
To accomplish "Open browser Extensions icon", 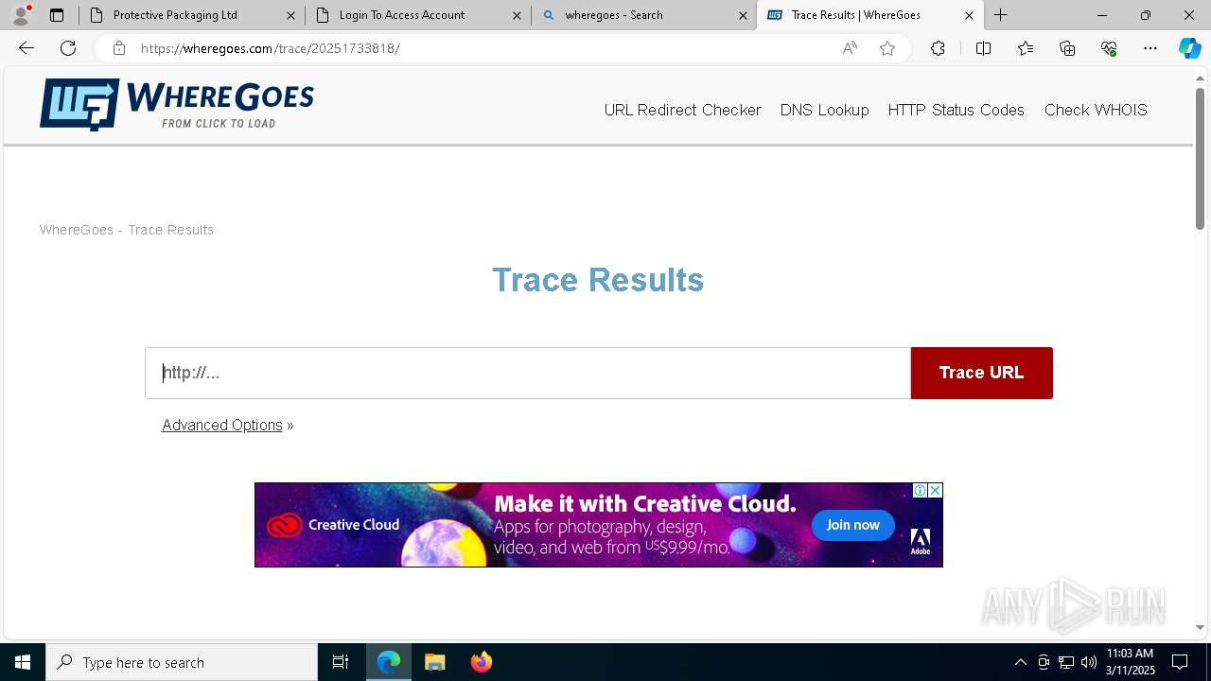I will click(x=938, y=48).
